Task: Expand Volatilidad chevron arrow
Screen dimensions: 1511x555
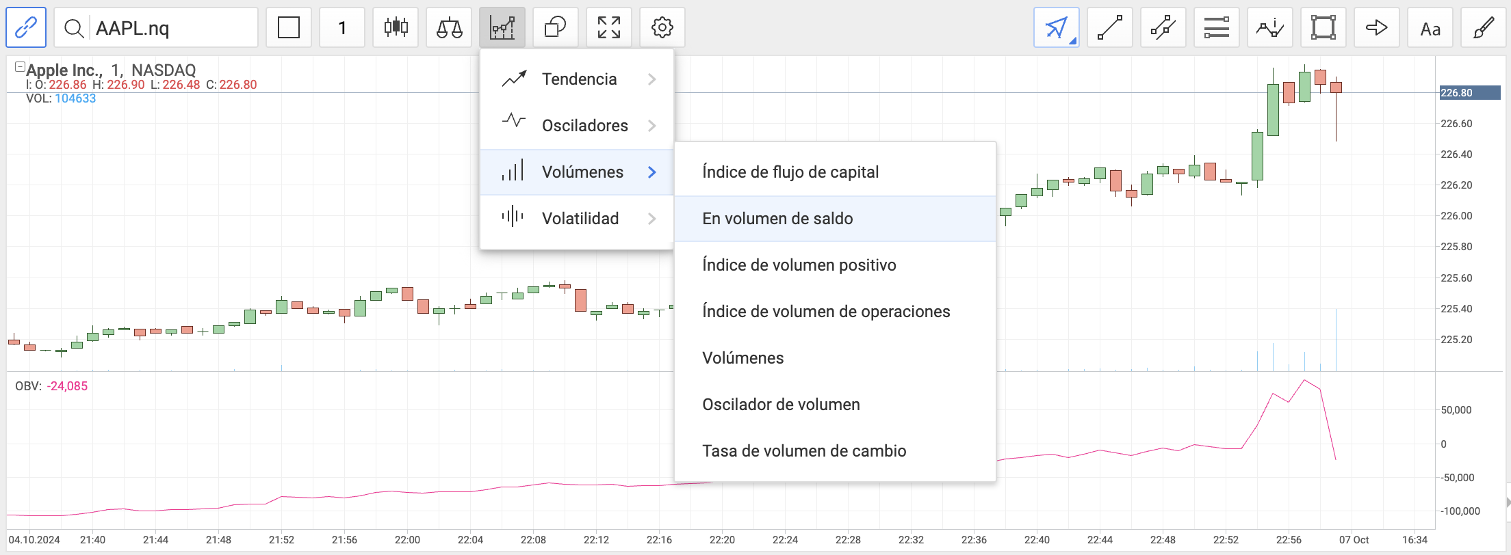Action: pos(652,219)
